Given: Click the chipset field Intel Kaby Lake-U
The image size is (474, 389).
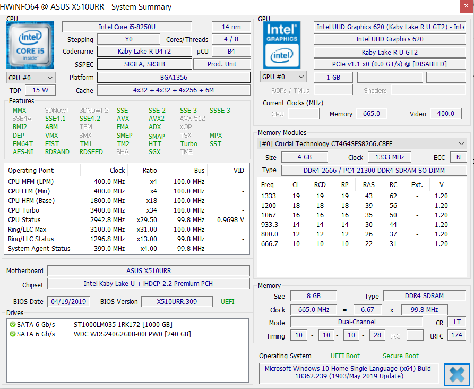Looking at the screenshot, I should tap(149, 284).
